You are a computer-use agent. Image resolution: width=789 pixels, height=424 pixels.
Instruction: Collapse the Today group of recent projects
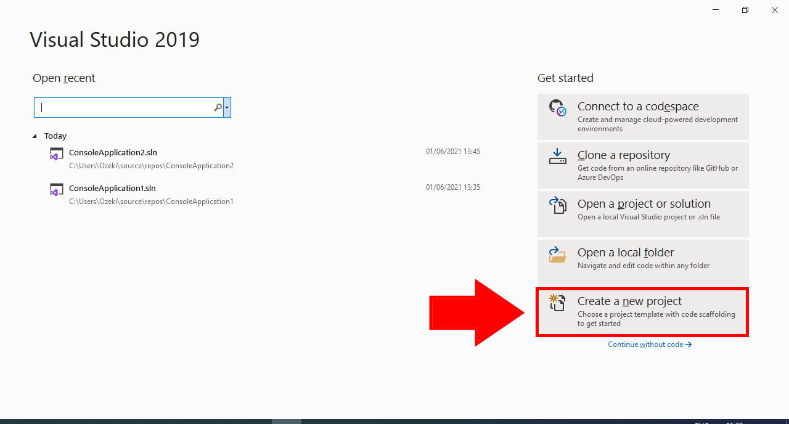pyautogui.click(x=35, y=136)
